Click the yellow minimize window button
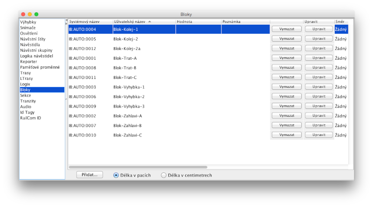 click(29, 14)
